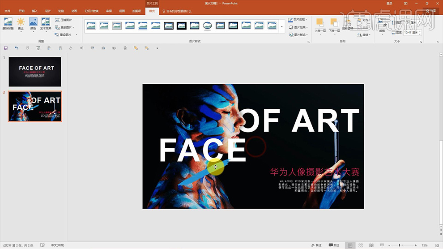Save the presentation via quick access toolbar
This screenshot has height=249, width=443.
(x=6, y=48)
